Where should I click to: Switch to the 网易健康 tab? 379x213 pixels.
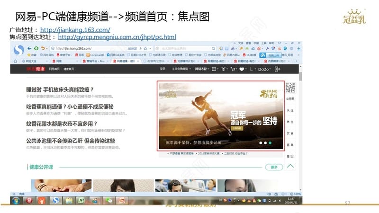[x=126, y=61]
